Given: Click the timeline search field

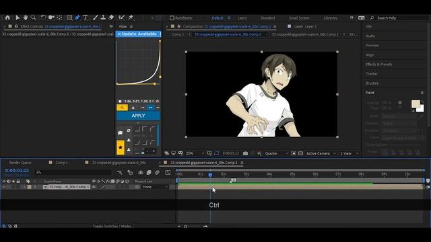Looking at the screenshot, I should (73, 172).
